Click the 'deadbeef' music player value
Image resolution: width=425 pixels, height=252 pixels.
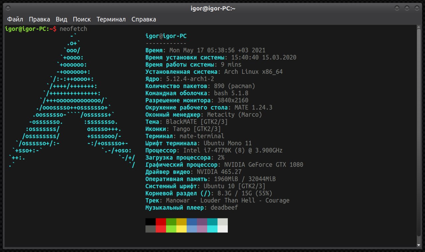tap(224, 207)
